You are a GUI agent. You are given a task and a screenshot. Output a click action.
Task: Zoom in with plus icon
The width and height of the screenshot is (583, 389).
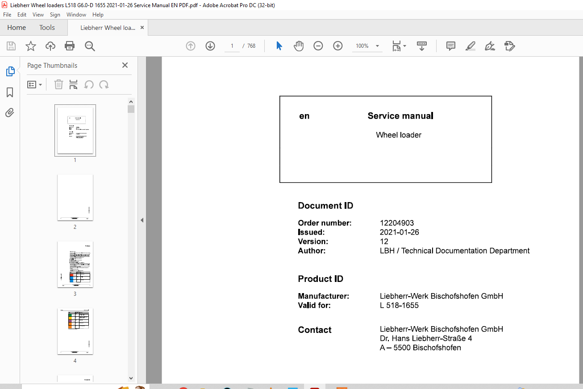click(338, 46)
